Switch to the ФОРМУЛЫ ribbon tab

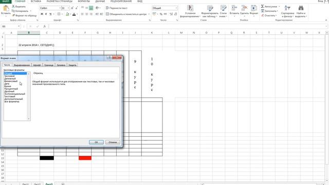pyautogui.click(x=84, y=1)
